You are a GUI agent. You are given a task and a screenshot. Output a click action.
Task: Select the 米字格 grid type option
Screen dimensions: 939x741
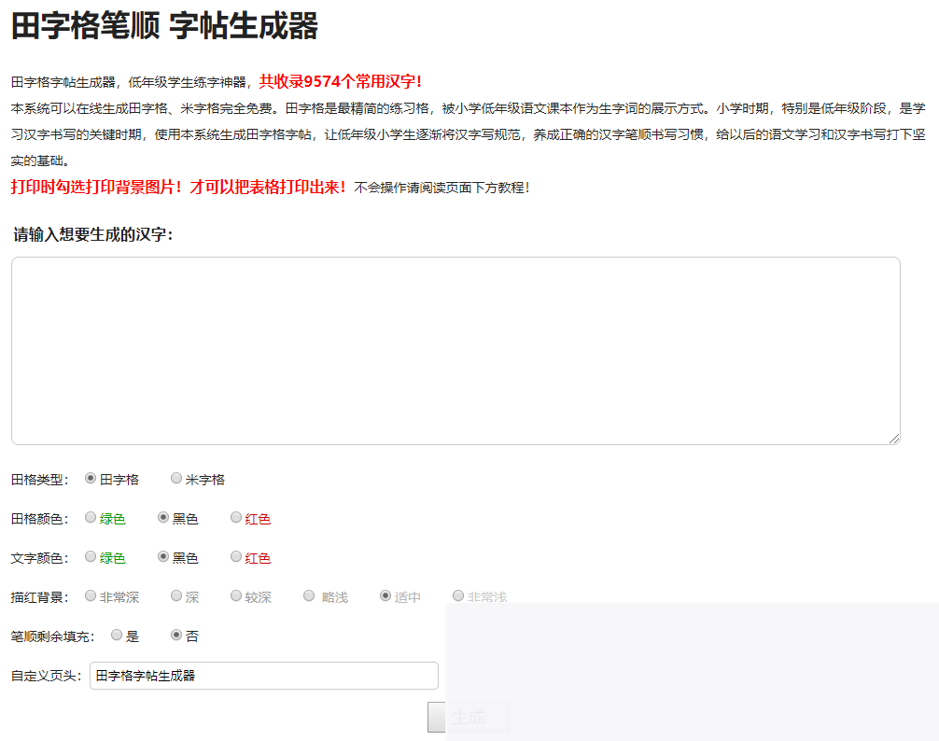[176, 478]
